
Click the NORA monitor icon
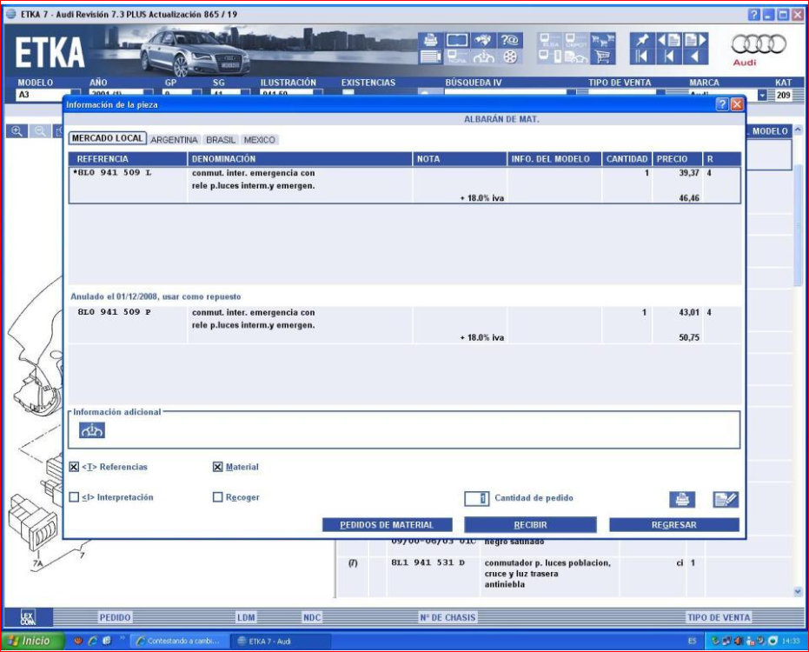(x=457, y=57)
